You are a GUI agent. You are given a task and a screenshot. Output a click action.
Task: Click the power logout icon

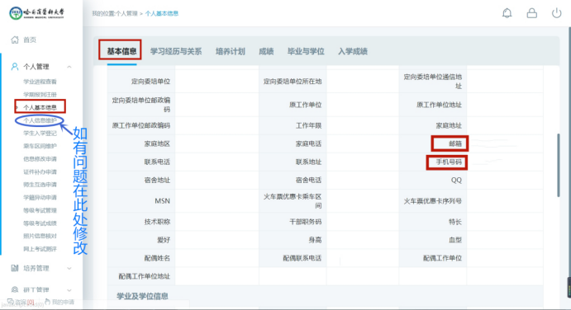click(556, 13)
